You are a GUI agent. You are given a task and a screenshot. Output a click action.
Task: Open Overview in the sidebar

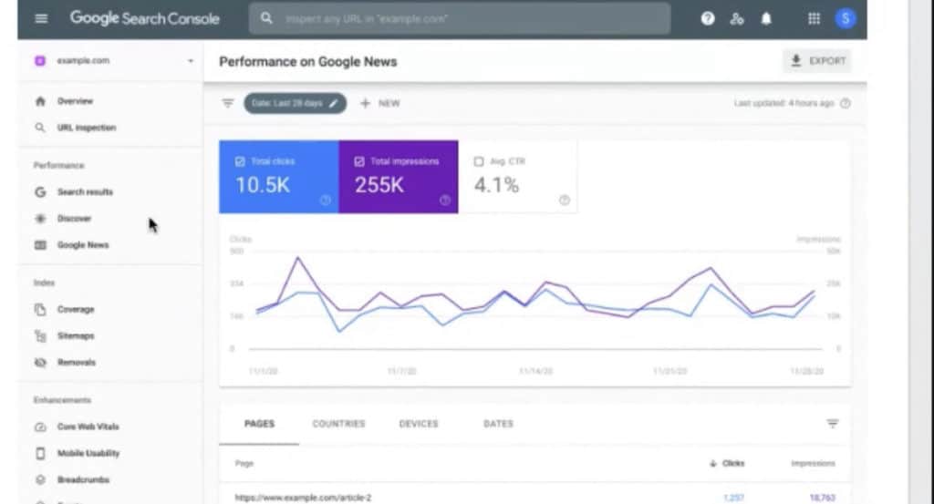pyautogui.click(x=75, y=101)
